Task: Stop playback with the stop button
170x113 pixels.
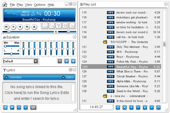Action: tap(20, 27)
